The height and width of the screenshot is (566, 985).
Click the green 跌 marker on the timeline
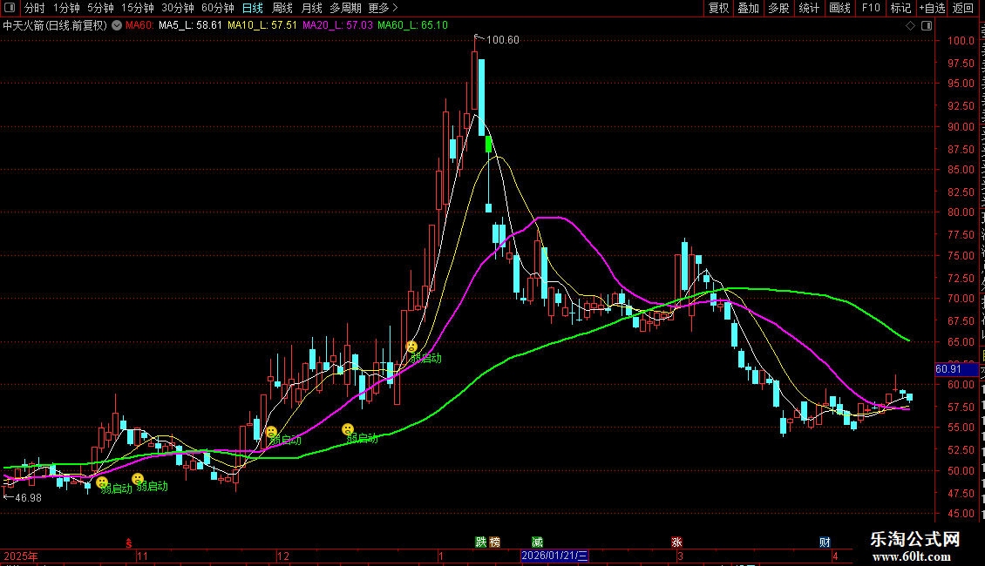pos(480,542)
